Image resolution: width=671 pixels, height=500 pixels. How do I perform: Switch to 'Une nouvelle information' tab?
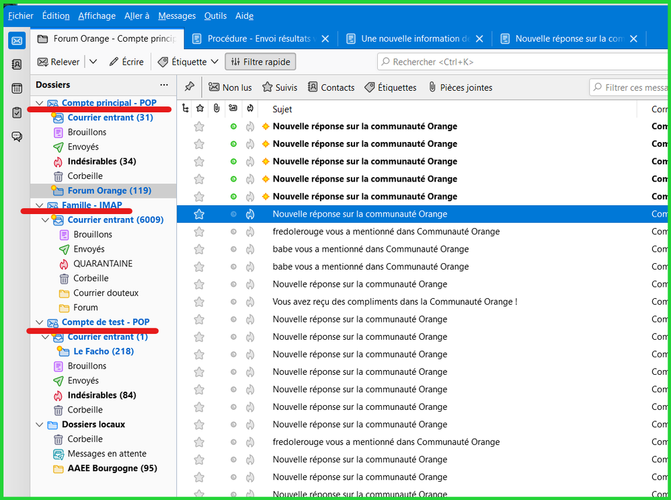(x=409, y=39)
